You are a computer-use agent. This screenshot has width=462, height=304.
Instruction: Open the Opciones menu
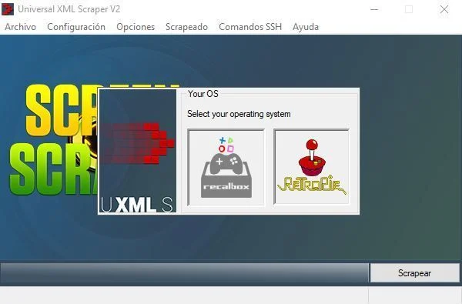click(x=136, y=27)
